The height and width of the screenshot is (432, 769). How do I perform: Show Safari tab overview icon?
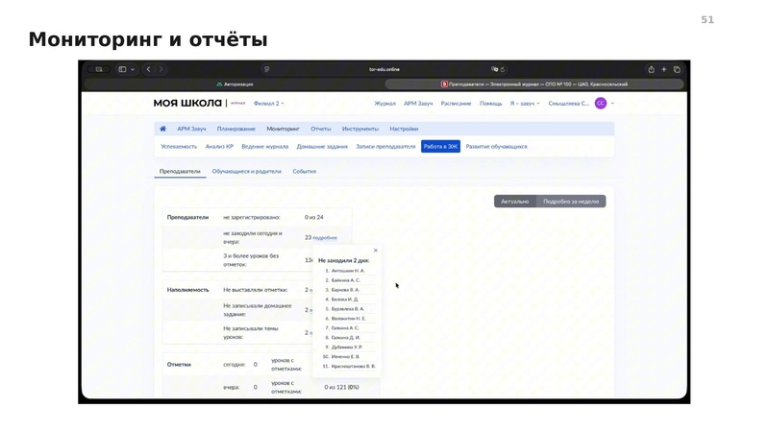[677, 69]
